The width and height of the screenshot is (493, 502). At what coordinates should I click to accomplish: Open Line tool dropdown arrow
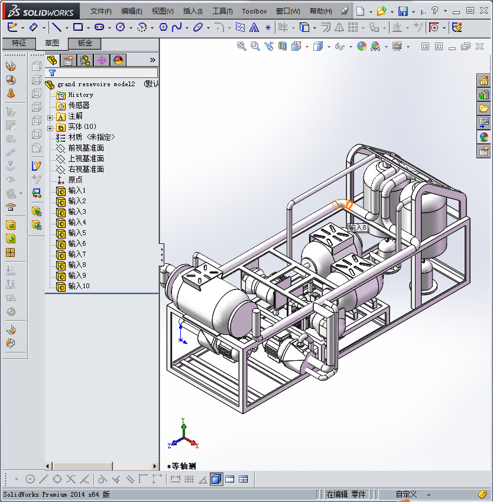[67, 28]
